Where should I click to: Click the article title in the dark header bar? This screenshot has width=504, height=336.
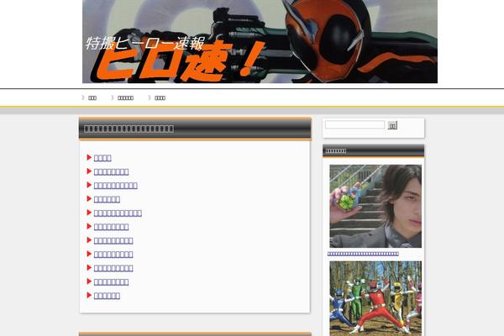point(129,129)
